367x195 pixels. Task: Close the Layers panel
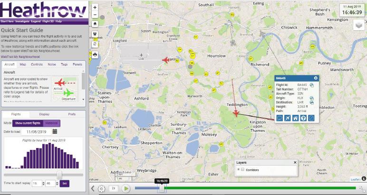[295, 163]
